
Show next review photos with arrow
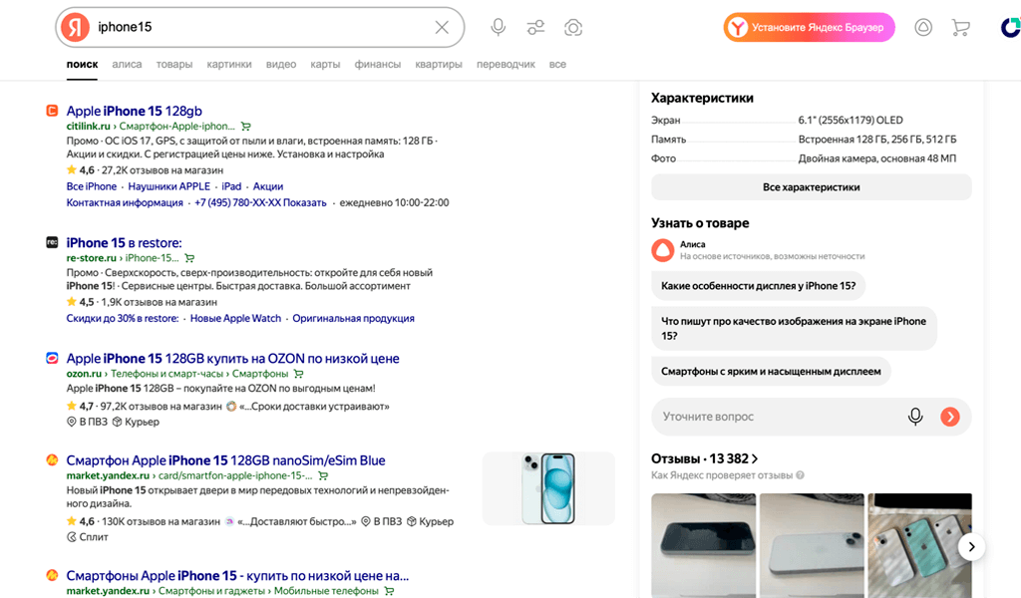coord(971,546)
